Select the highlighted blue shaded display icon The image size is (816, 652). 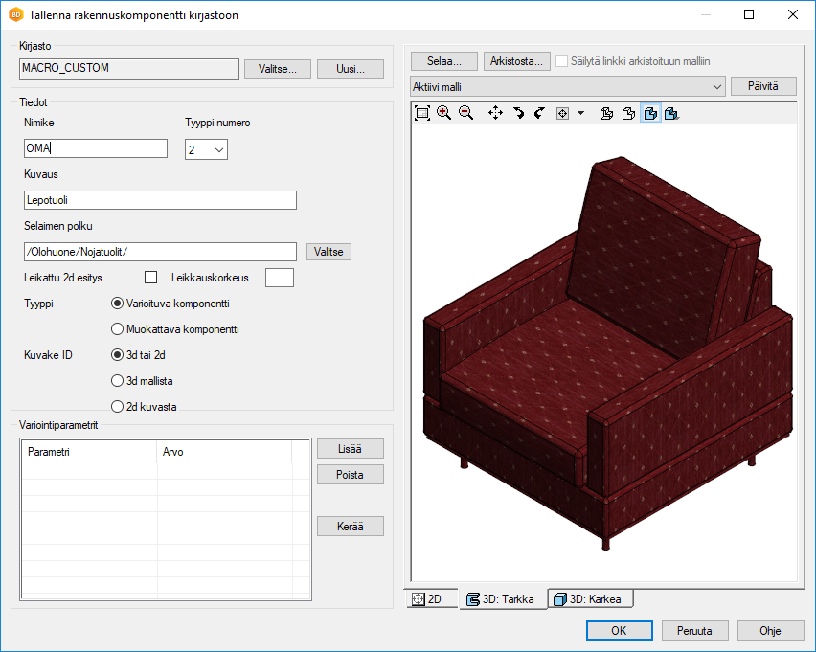pyautogui.click(x=650, y=113)
